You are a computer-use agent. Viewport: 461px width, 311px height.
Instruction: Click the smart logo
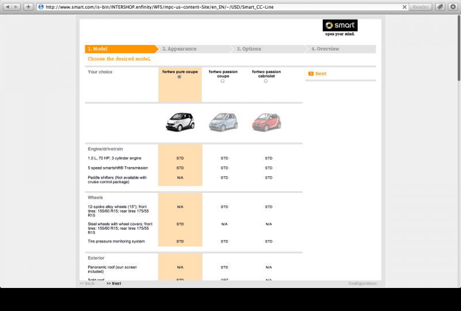pos(340,25)
